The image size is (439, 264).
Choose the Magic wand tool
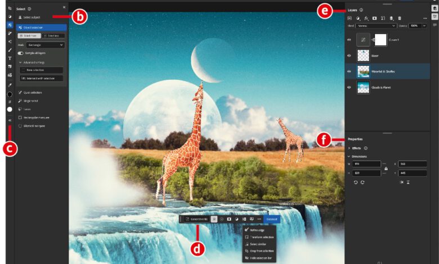[x=28, y=101]
